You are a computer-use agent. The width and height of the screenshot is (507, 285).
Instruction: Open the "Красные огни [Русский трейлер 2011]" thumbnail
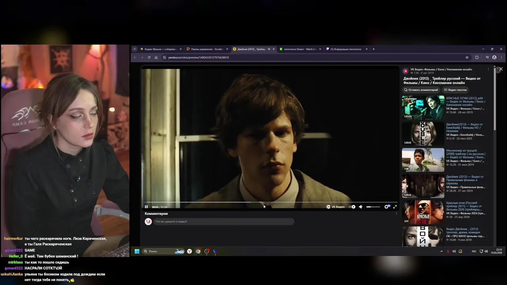point(423,212)
